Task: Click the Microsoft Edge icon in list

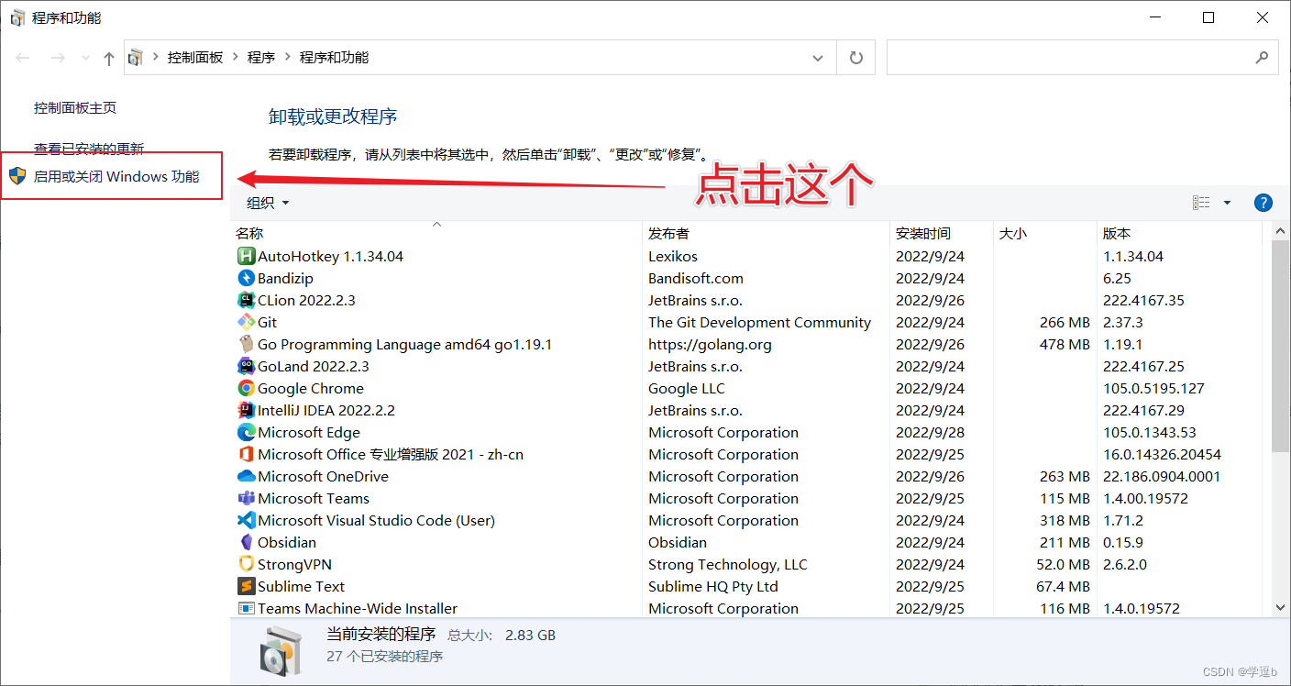Action: point(246,433)
